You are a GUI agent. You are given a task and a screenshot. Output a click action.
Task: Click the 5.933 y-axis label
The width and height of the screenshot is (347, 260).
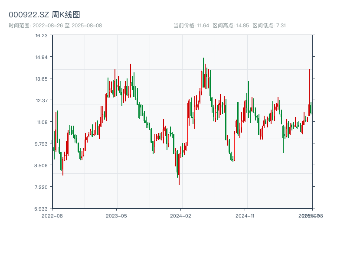click(x=42, y=208)
